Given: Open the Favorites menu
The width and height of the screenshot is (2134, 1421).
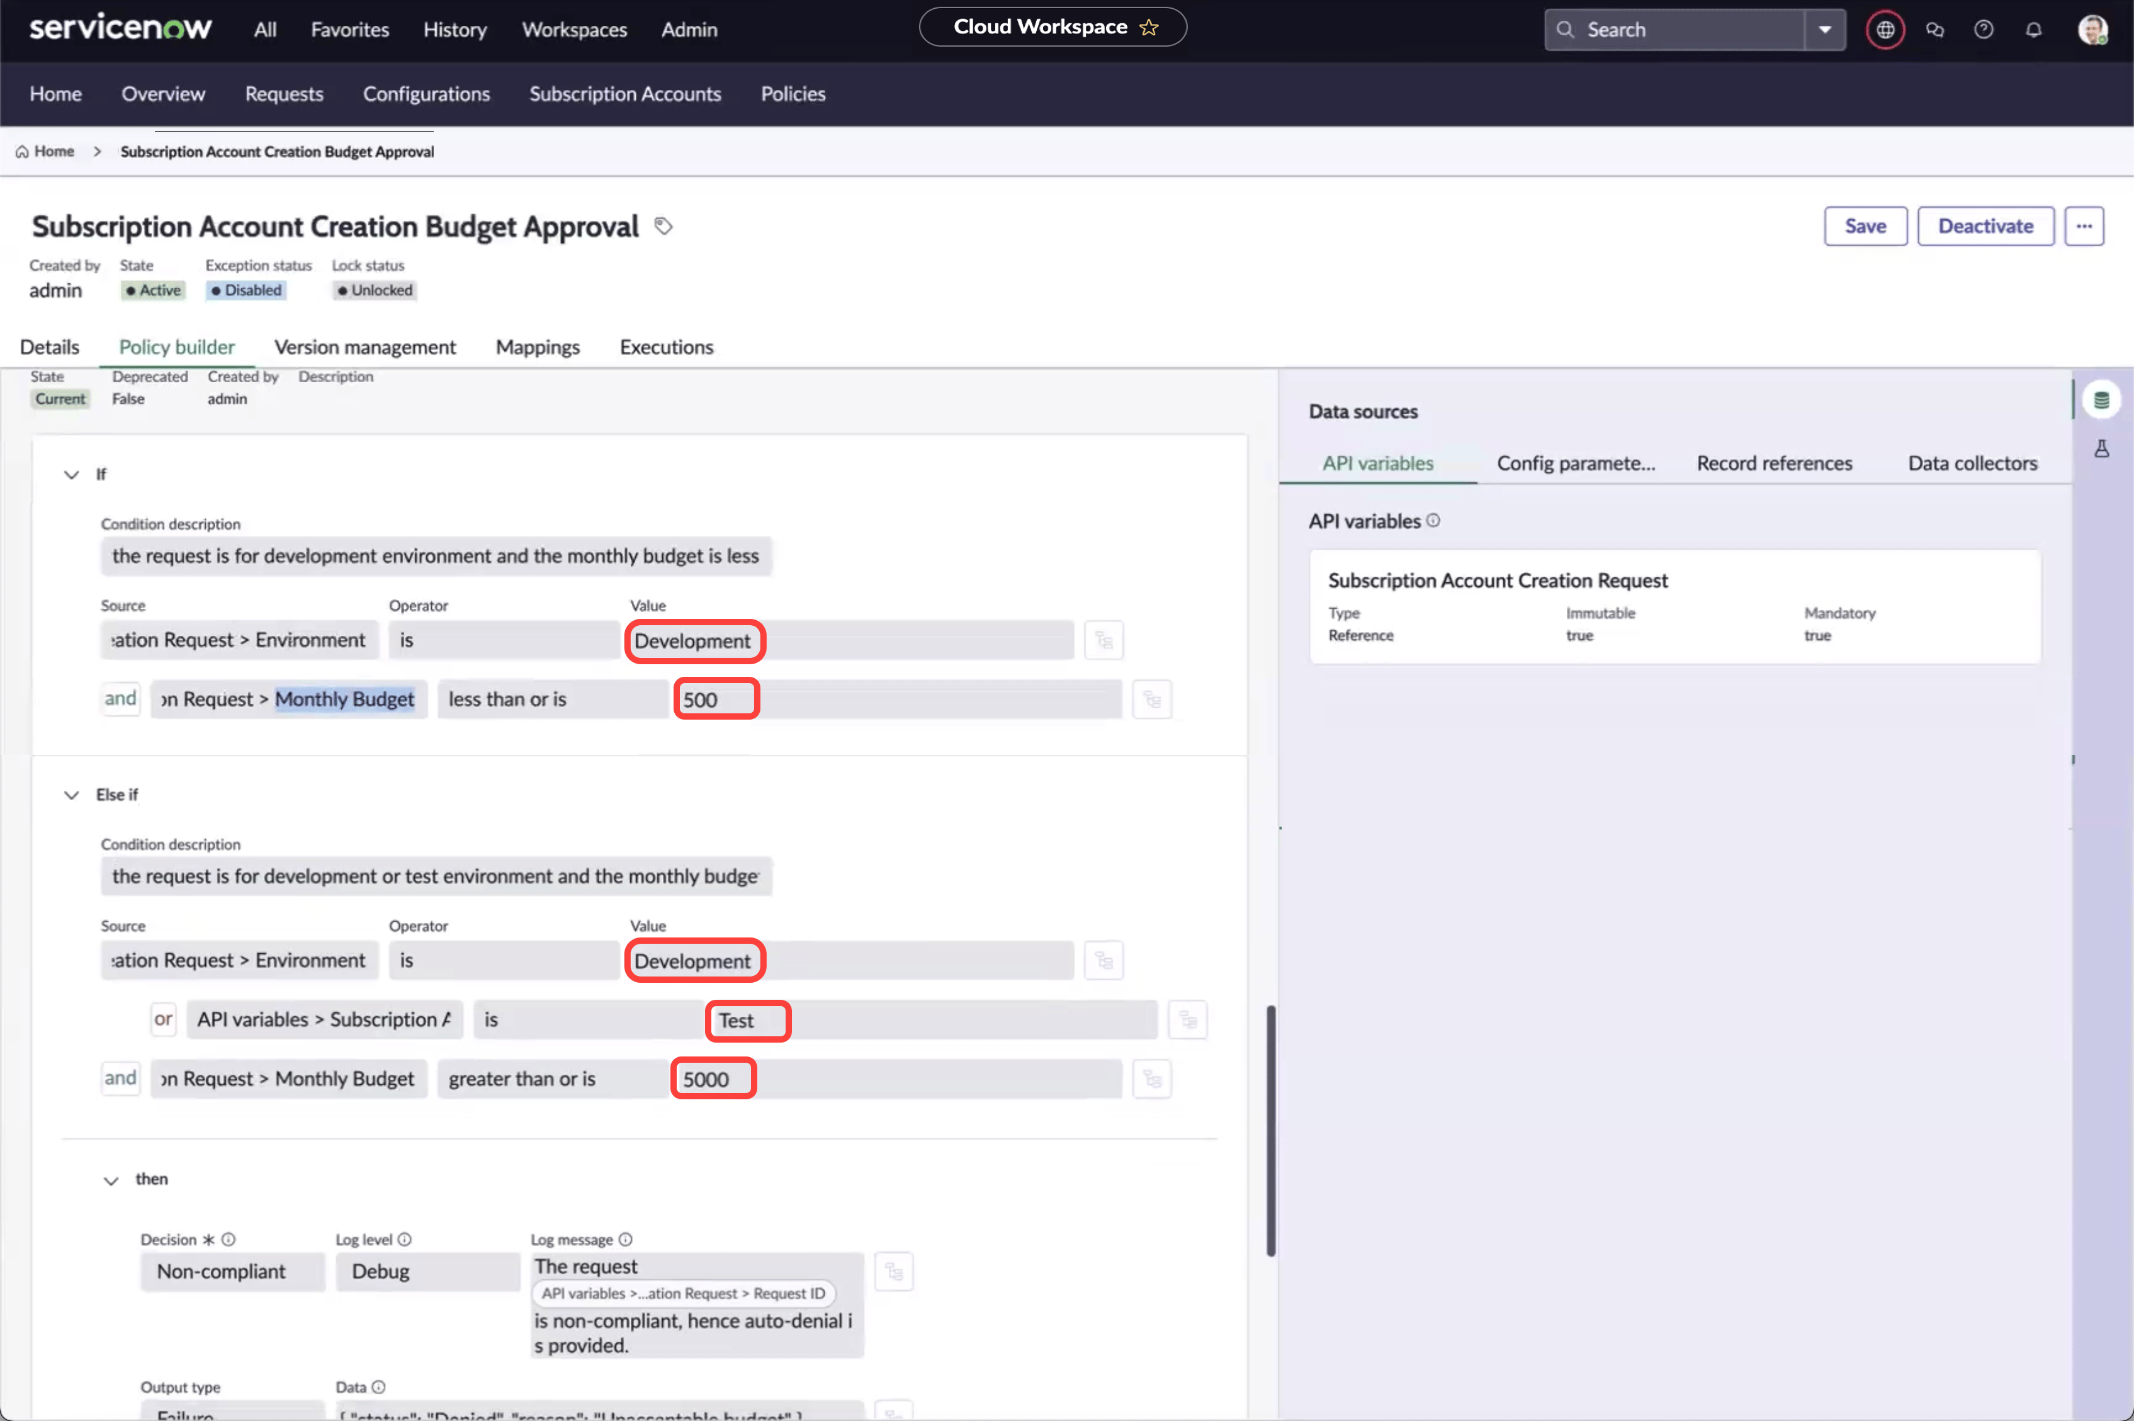Looking at the screenshot, I should pyautogui.click(x=350, y=30).
